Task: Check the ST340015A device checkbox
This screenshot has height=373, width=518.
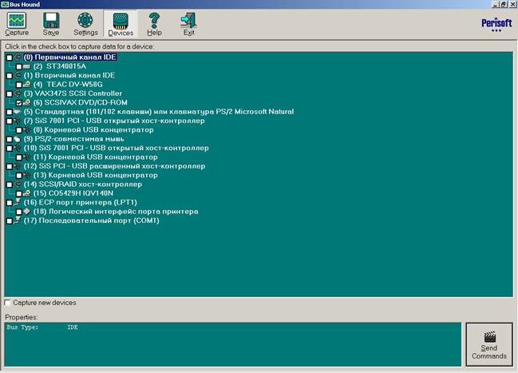Action: 19,66
